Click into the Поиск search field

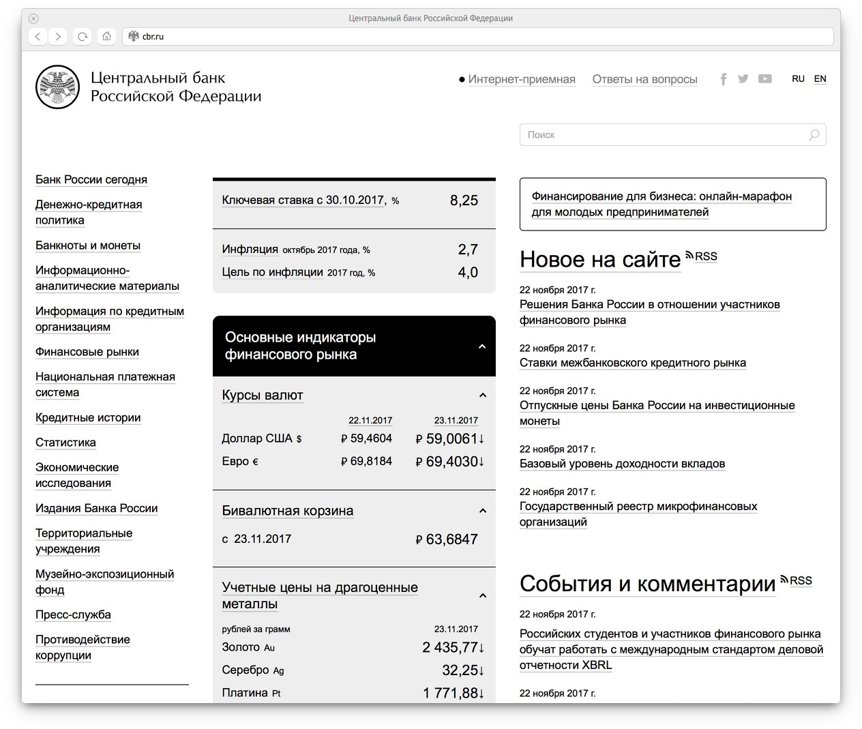(662, 135)
